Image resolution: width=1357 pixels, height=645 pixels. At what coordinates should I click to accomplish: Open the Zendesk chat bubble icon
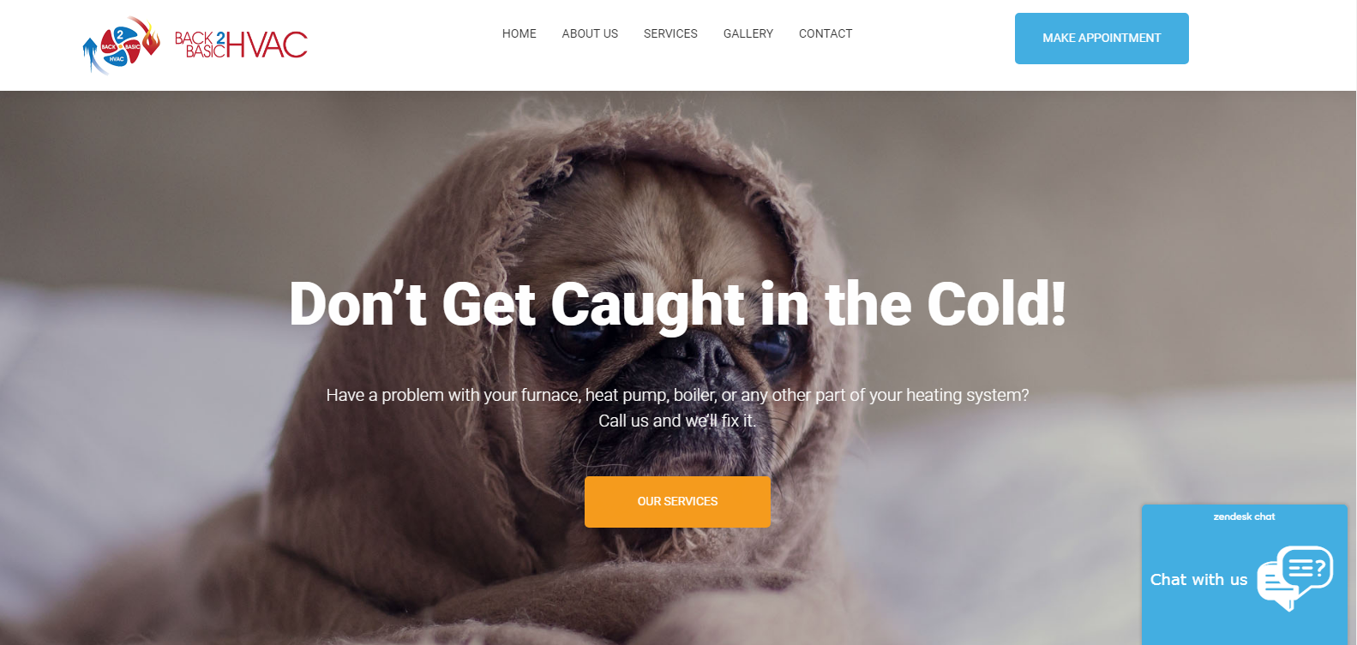pos(1295,578)
